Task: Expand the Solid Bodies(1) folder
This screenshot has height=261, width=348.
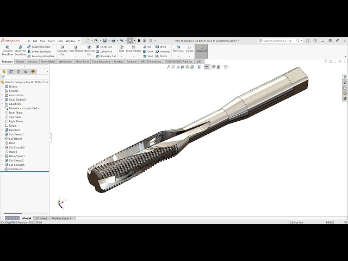Action: pyautogui.click(x=2, y=100)
